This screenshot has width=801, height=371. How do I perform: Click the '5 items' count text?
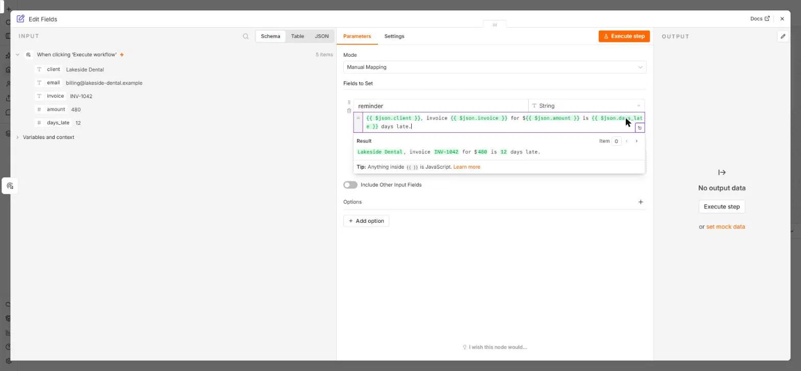[324, 55]
